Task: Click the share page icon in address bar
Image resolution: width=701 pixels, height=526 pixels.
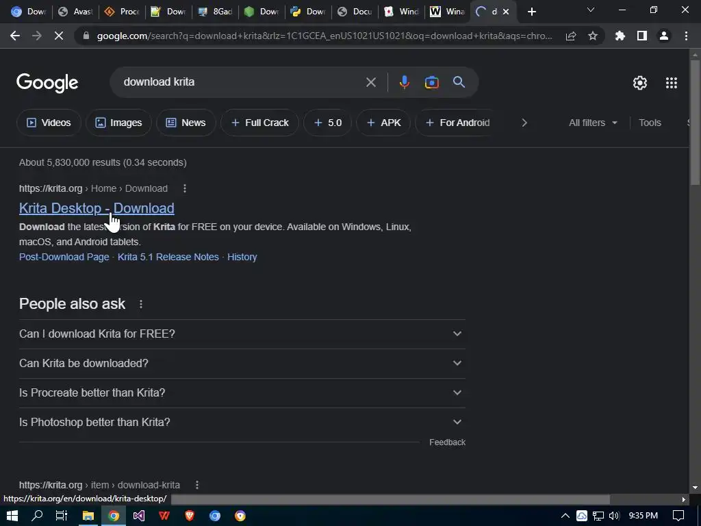Action: pos(571,36)
